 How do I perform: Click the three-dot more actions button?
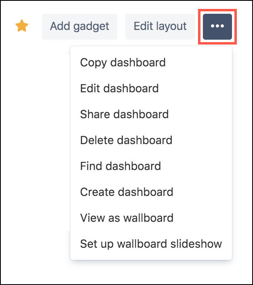tap(217, 27)
